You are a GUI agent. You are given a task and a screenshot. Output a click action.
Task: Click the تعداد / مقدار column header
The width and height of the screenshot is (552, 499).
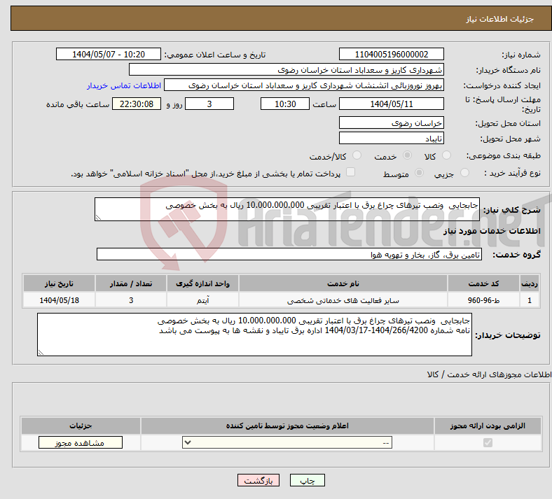pos(131,283)
